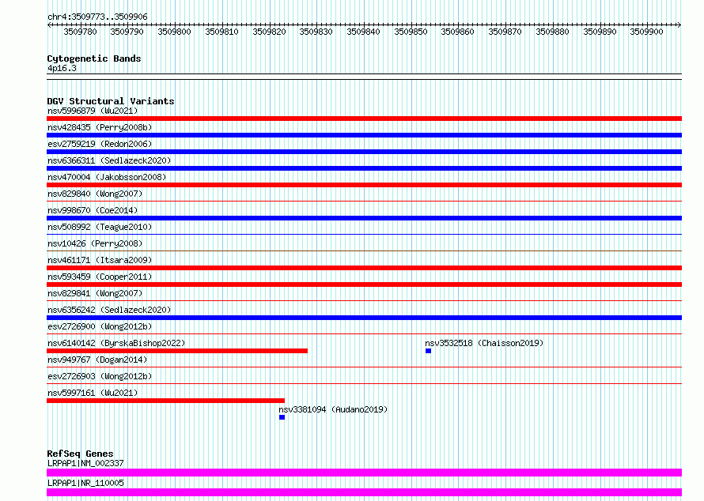Open the nsv6356242 (Sedlazeck2020) variant label
The image size is (704, 501).
pyautogui.click(x=109, y=310)
